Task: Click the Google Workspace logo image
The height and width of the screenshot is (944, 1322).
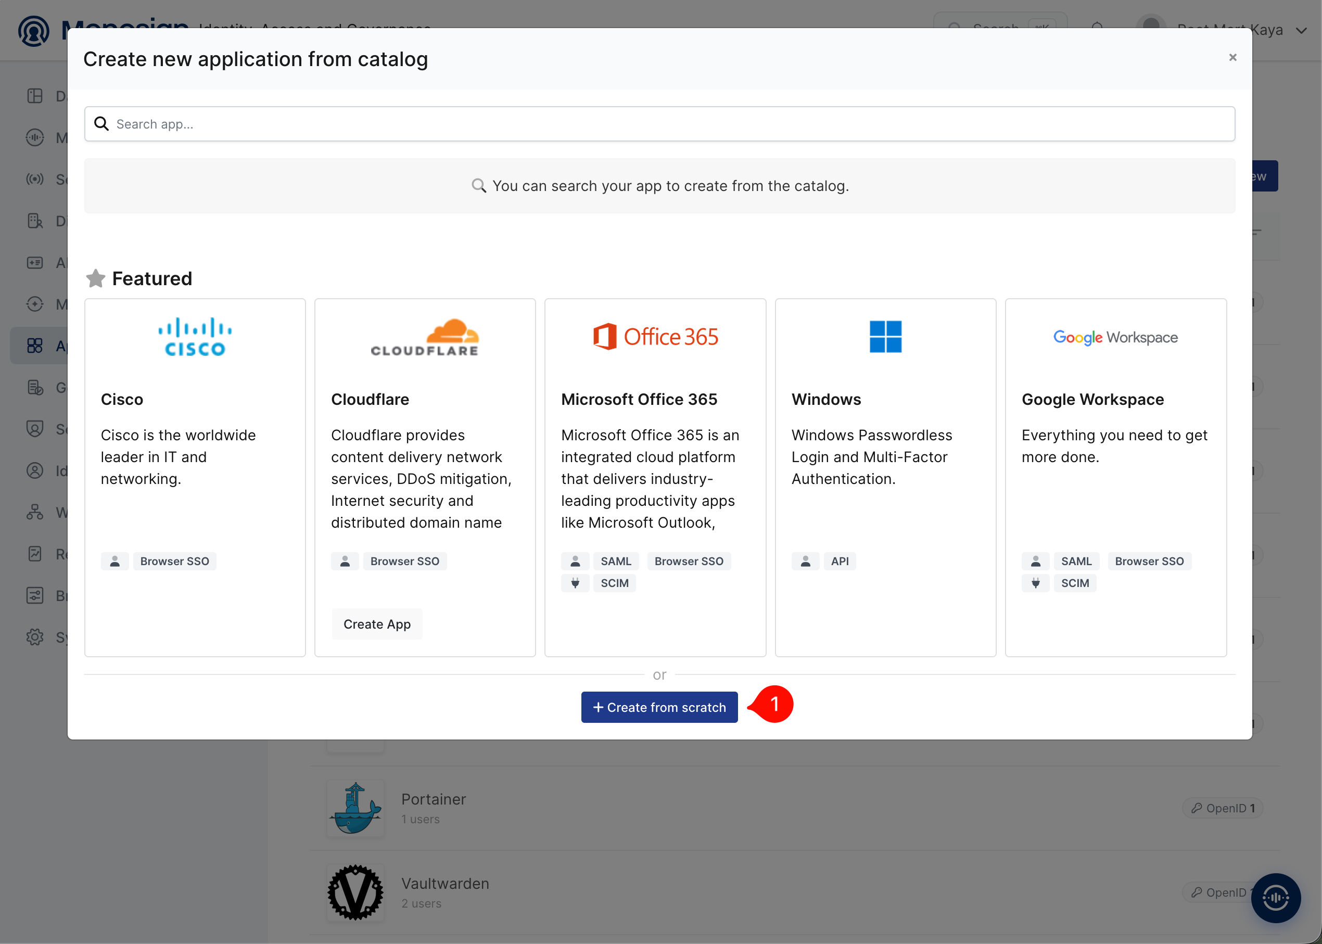Action: 1115,337
